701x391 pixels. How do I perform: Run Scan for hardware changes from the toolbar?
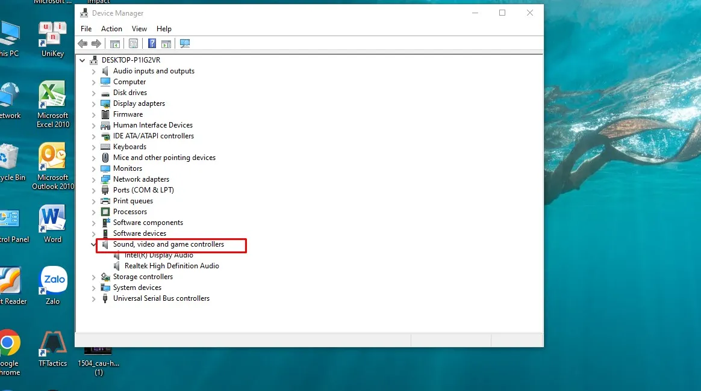click(185, 43)
